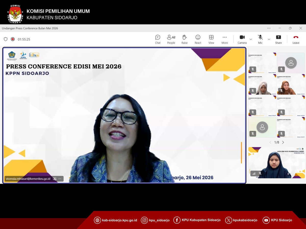
Task: Show the People list with 62 participants
Action: tap(171, 39)
